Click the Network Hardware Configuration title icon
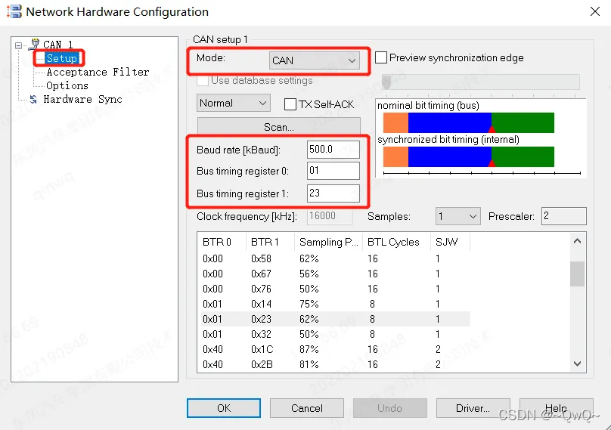Screen dimensions: 611x430 14,12
